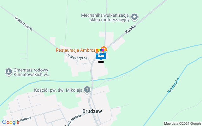This screenshot has width=202, height=126.
Task: Select the Kiełbaska river label
Action: (x=173, y=85)
